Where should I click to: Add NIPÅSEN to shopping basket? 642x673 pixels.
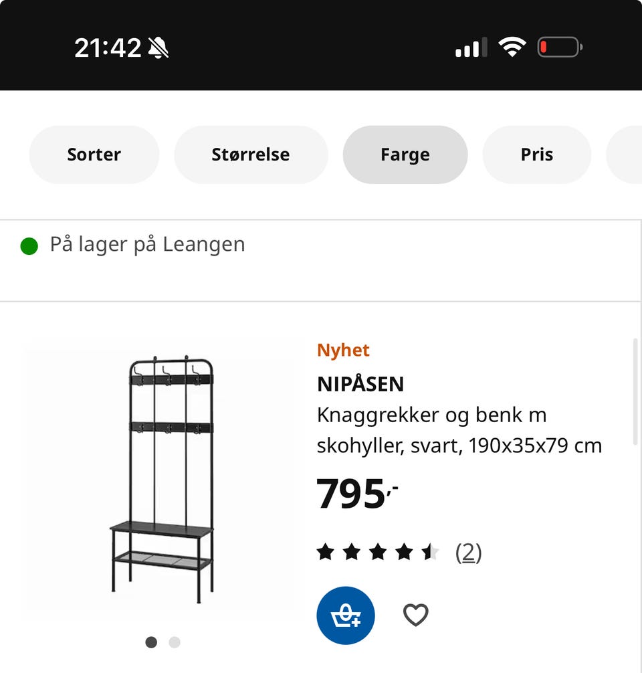click(x=346, y=615)
